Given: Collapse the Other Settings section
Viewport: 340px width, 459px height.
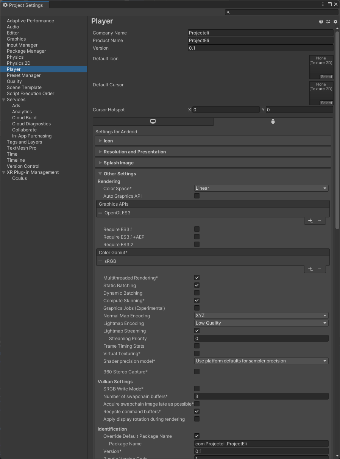Looking at the screenshot, I should point(213,174).
